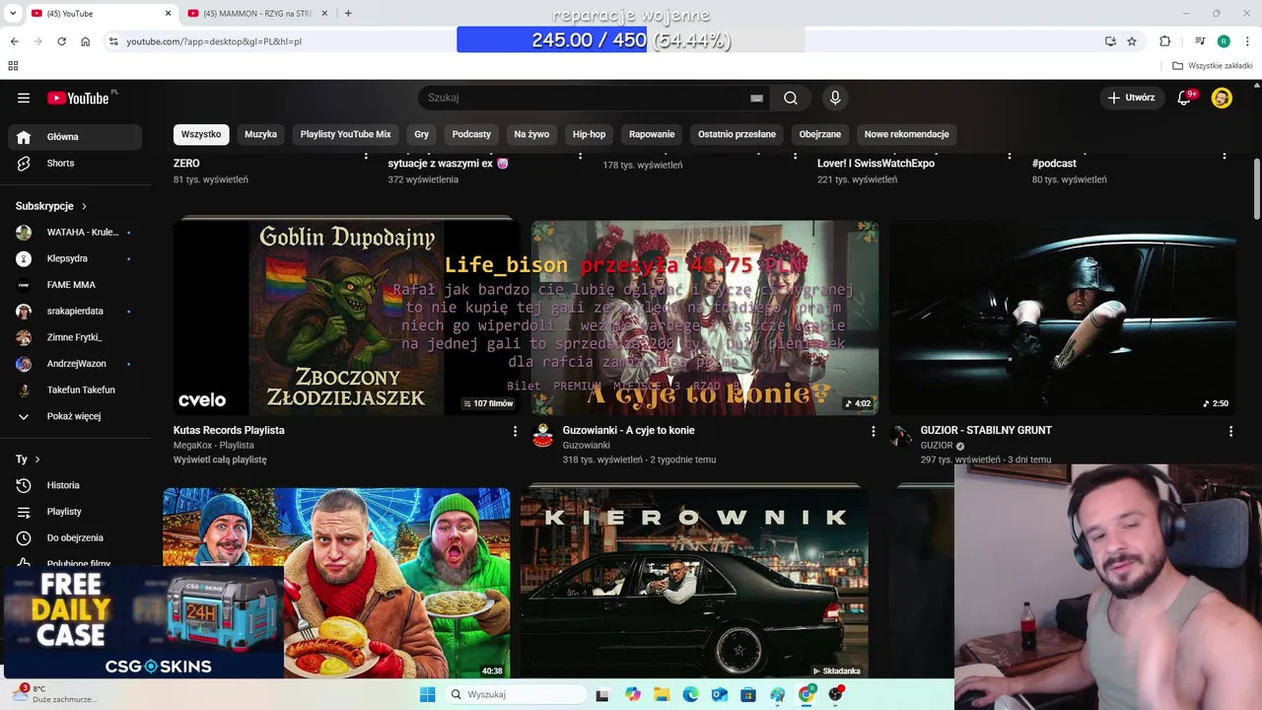Viewport: 1262px width, 710px height.
Task: Open the Chrome tab search dropdown
Action: tap(13, 13)
